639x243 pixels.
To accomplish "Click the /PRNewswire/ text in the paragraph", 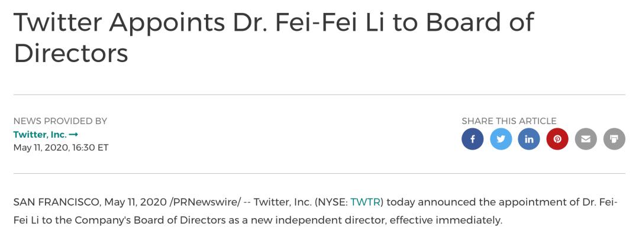I will tap(207, 202).
